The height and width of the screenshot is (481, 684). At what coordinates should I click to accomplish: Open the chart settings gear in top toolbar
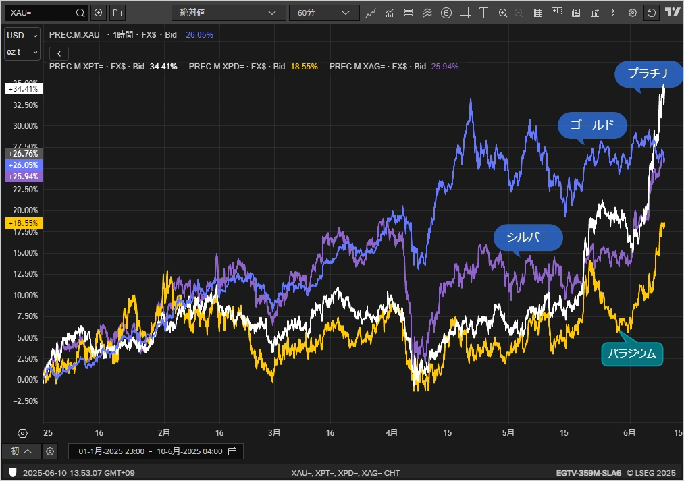coord(633,13)
